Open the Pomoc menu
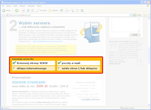This screenshot has height=110, width=151. [39, 6]
